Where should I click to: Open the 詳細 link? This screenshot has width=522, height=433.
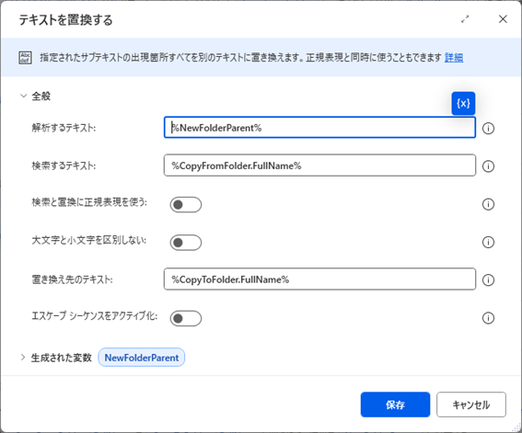pos(454,58)
